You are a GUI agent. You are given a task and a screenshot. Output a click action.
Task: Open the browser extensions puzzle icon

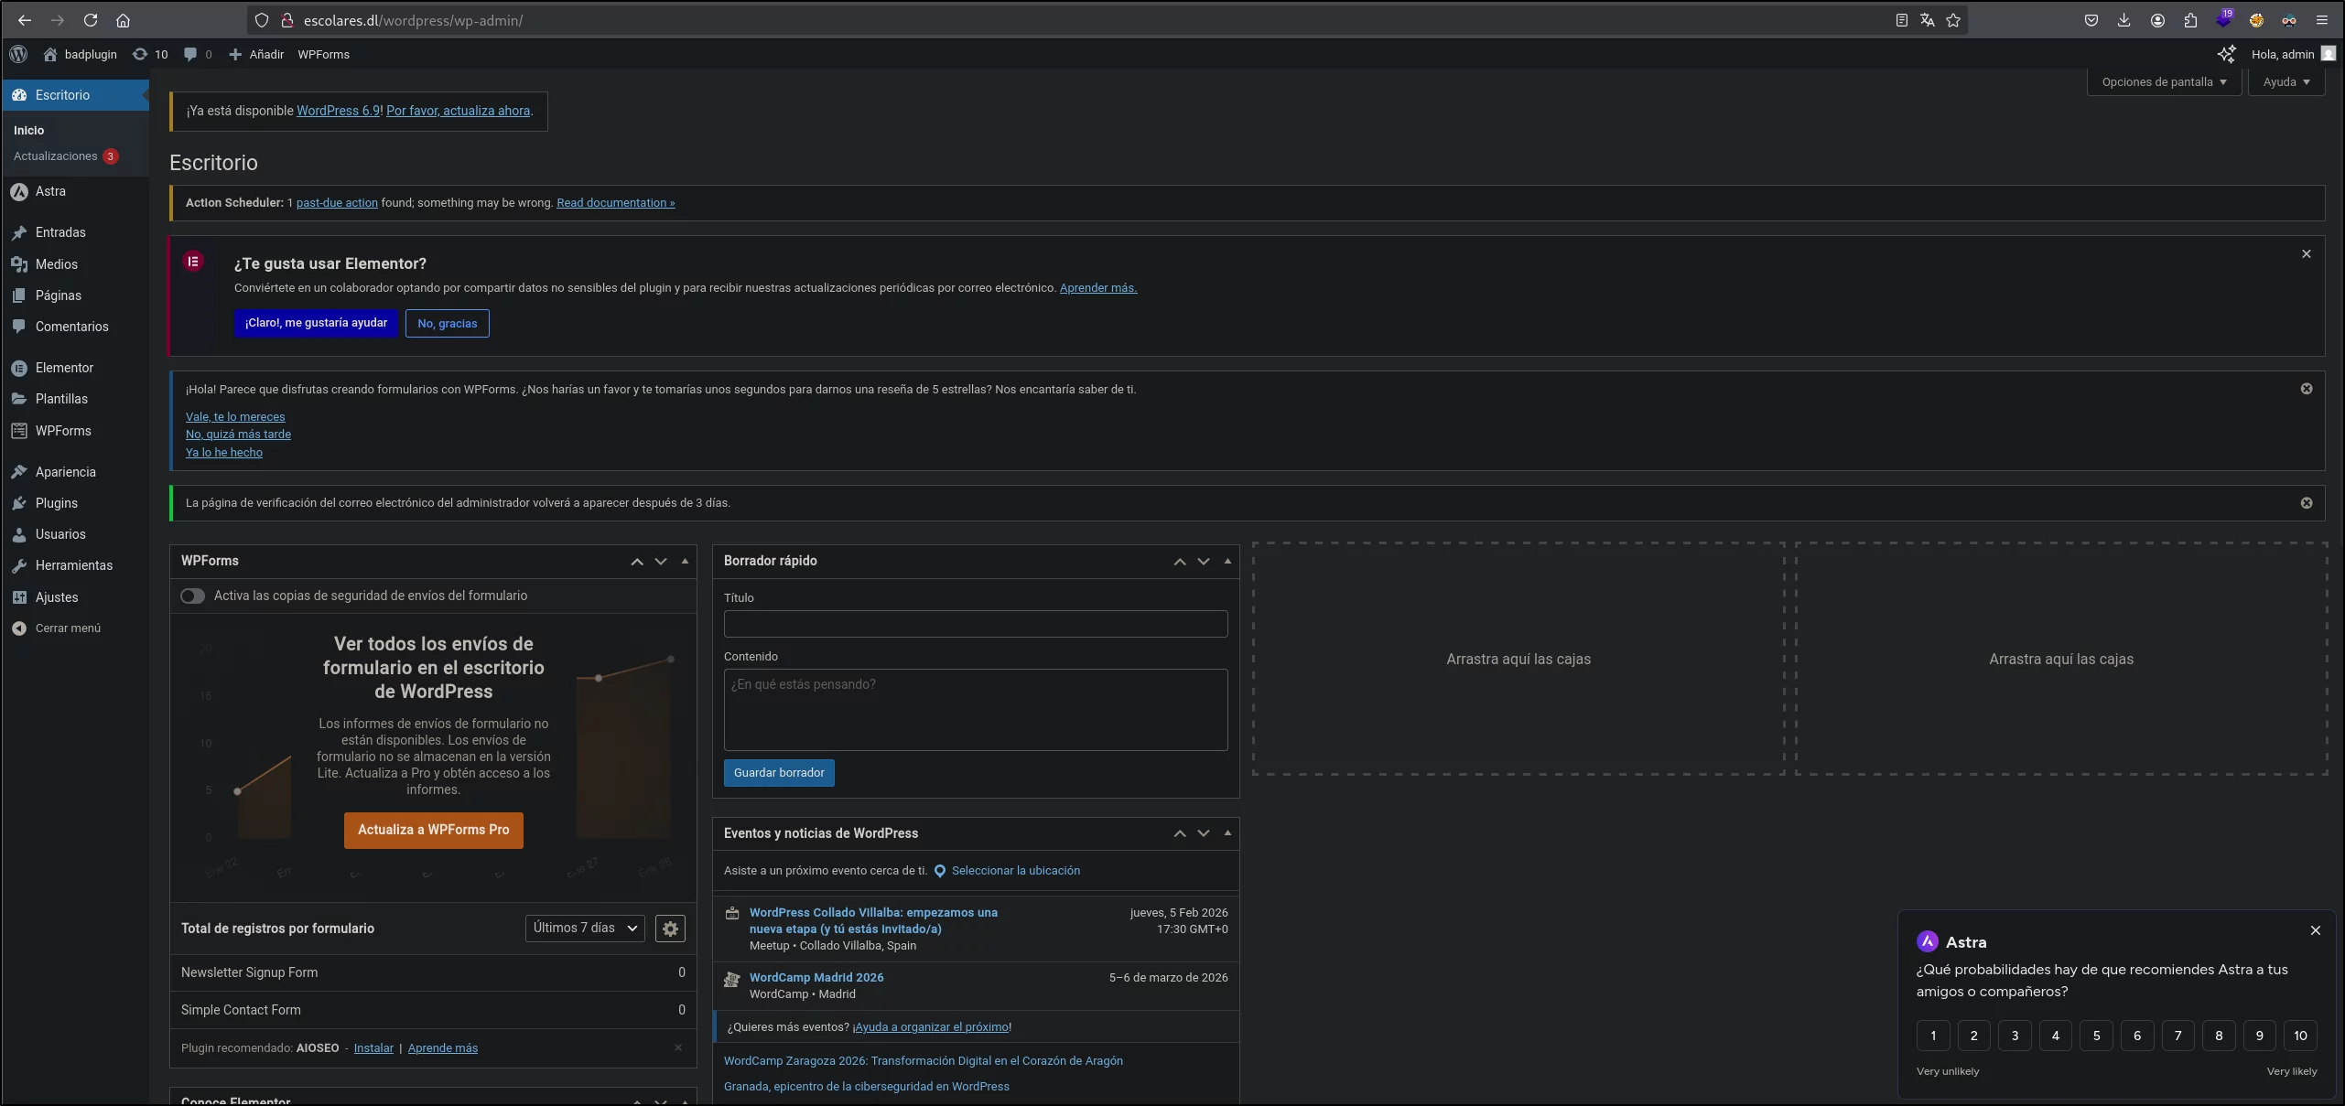[2190, 20]
